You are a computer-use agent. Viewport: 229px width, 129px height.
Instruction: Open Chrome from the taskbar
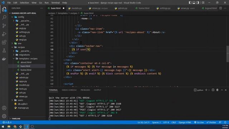[15, 126]
